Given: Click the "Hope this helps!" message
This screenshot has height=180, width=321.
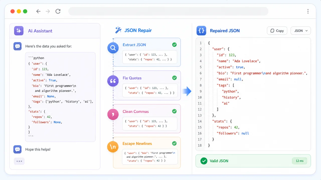Looking at the screenshot, I should pyautogui.click(x=38, y=149).
